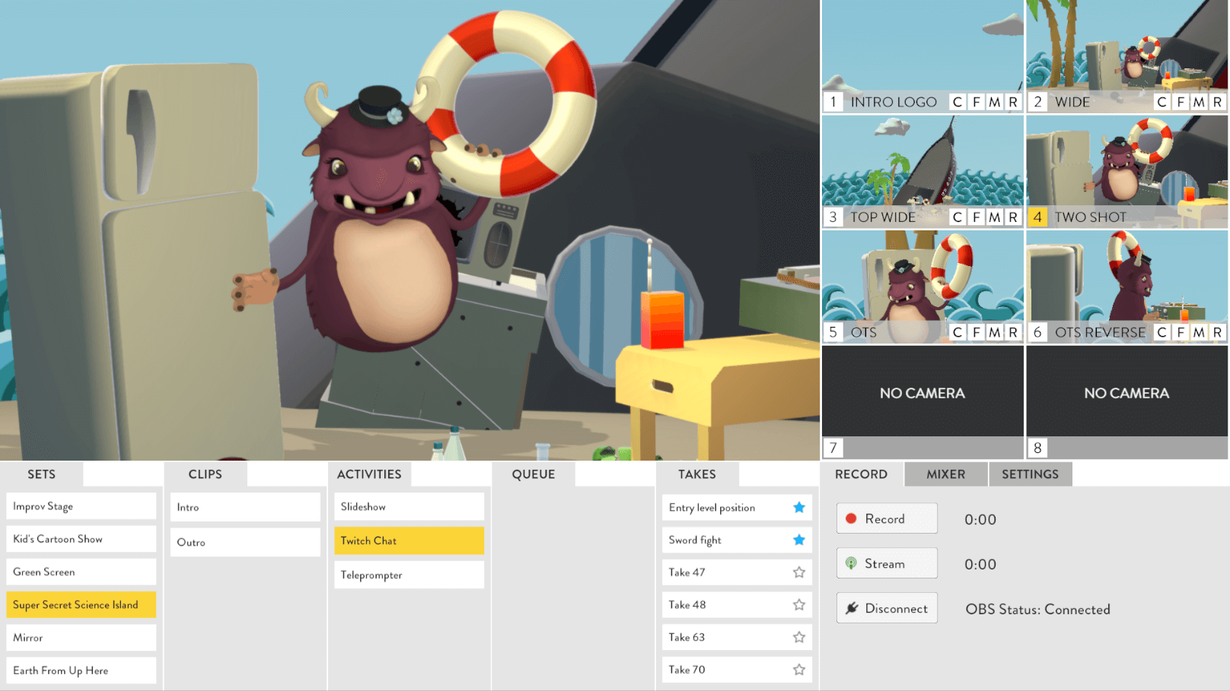Viewport: 1230px width, 691px height.
Task: Select the Super Secret Science Island set
Action: pyautogui.click(x=81, y=605)
